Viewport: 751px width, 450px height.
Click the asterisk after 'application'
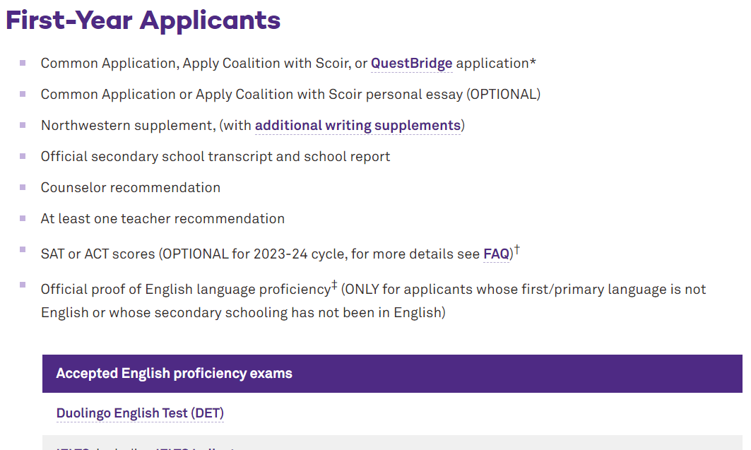(533, 62)
